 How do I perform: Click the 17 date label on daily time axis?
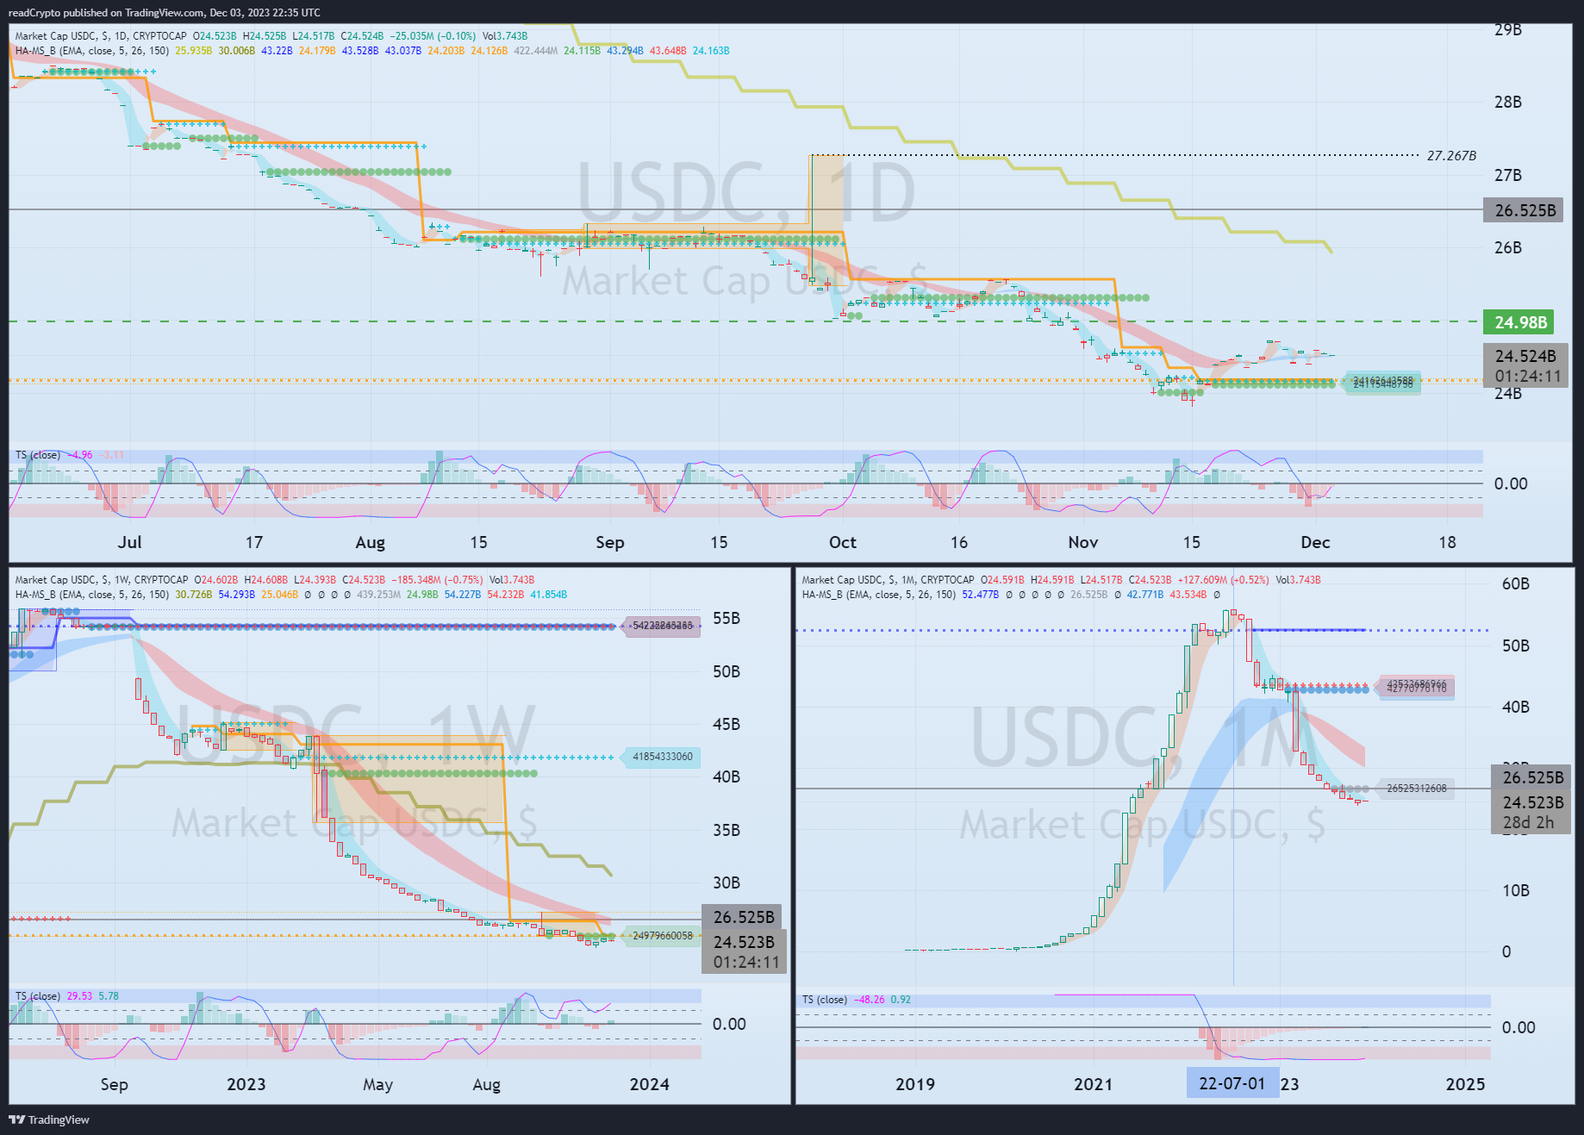[x=253, y=542]
